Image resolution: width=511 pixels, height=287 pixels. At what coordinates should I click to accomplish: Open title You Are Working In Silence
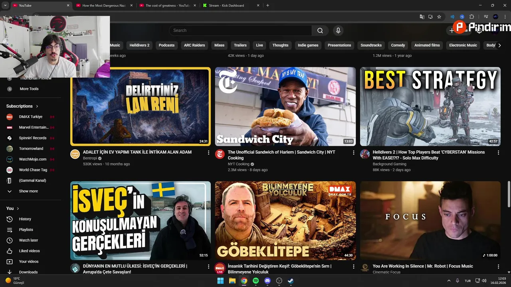tap(423, 266)
